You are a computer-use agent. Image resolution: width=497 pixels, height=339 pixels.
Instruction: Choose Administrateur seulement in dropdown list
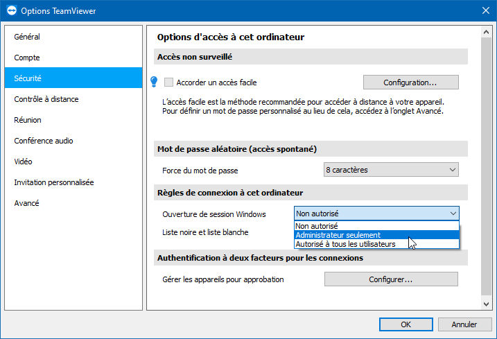click(x=376, y=235)
